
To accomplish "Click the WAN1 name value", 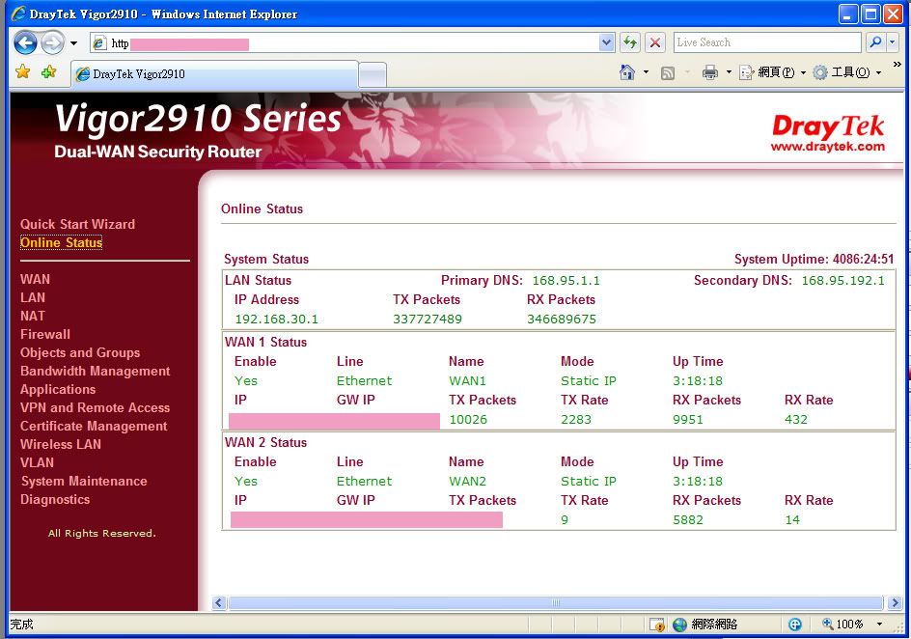I will [467, 381].
